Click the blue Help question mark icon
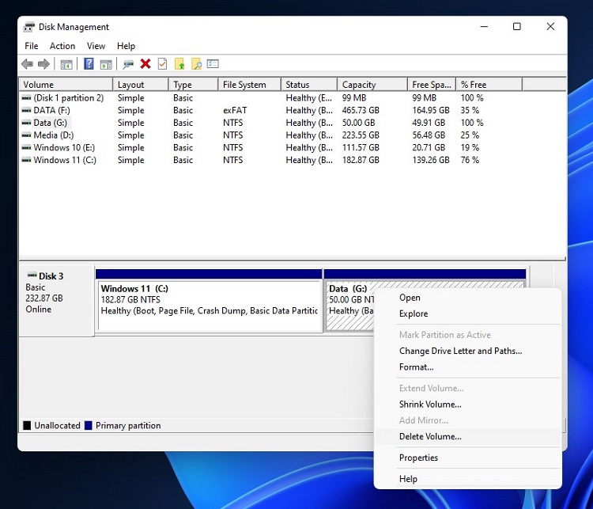This screenshot has width=593, height=509. click(x=89, y=63)
